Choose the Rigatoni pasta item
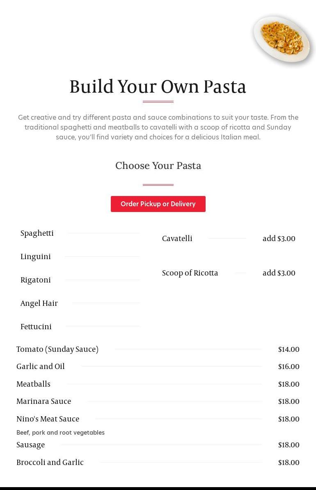 click(x=36, y=280)
